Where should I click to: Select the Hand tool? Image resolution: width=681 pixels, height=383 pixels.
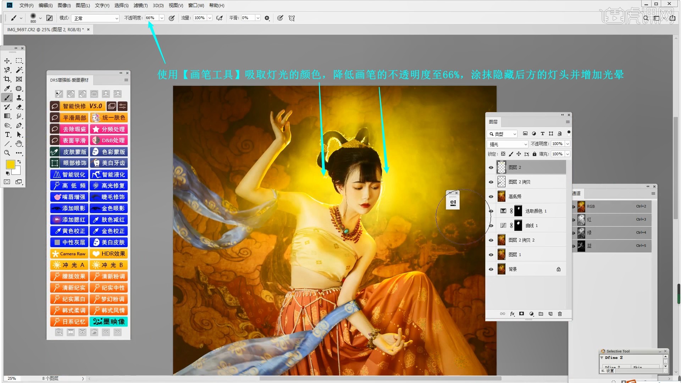click(19, 144)
